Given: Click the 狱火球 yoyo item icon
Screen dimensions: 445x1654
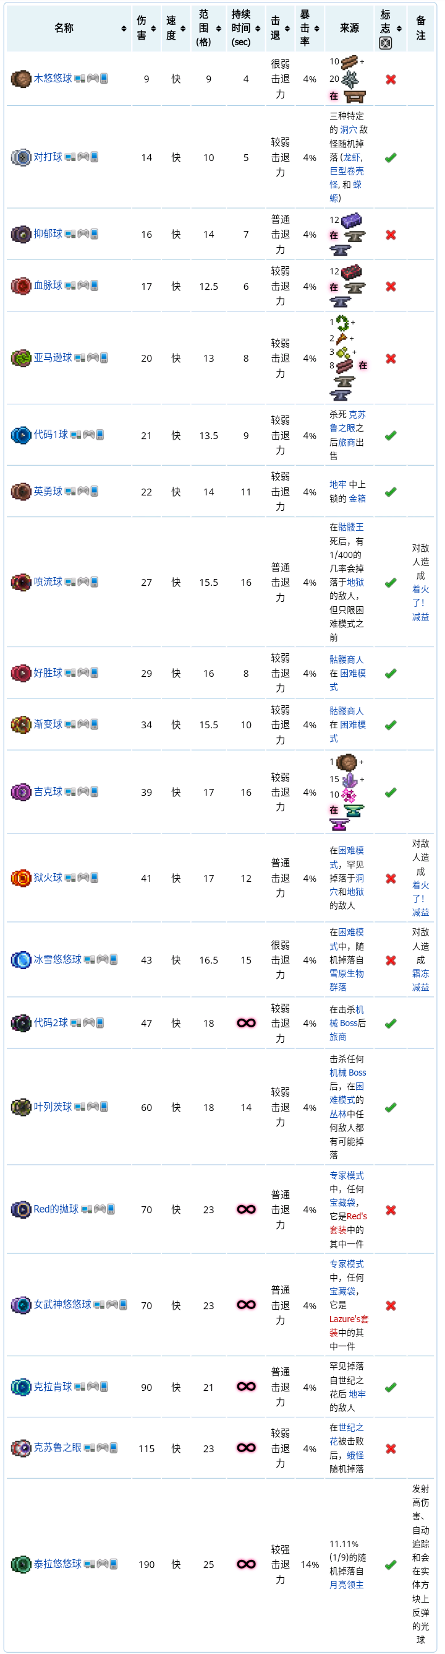Looking at the screenshot, I should point(20,877).
